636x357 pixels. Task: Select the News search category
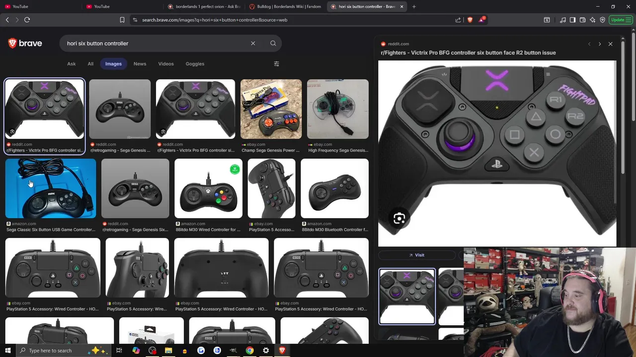point(140,63)
